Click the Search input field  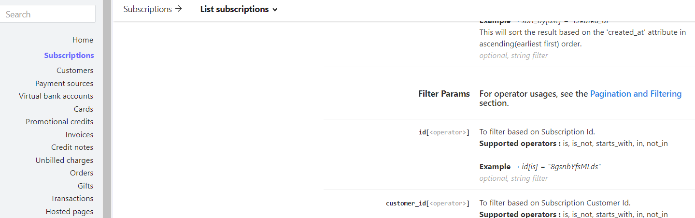tap(47, 15)
